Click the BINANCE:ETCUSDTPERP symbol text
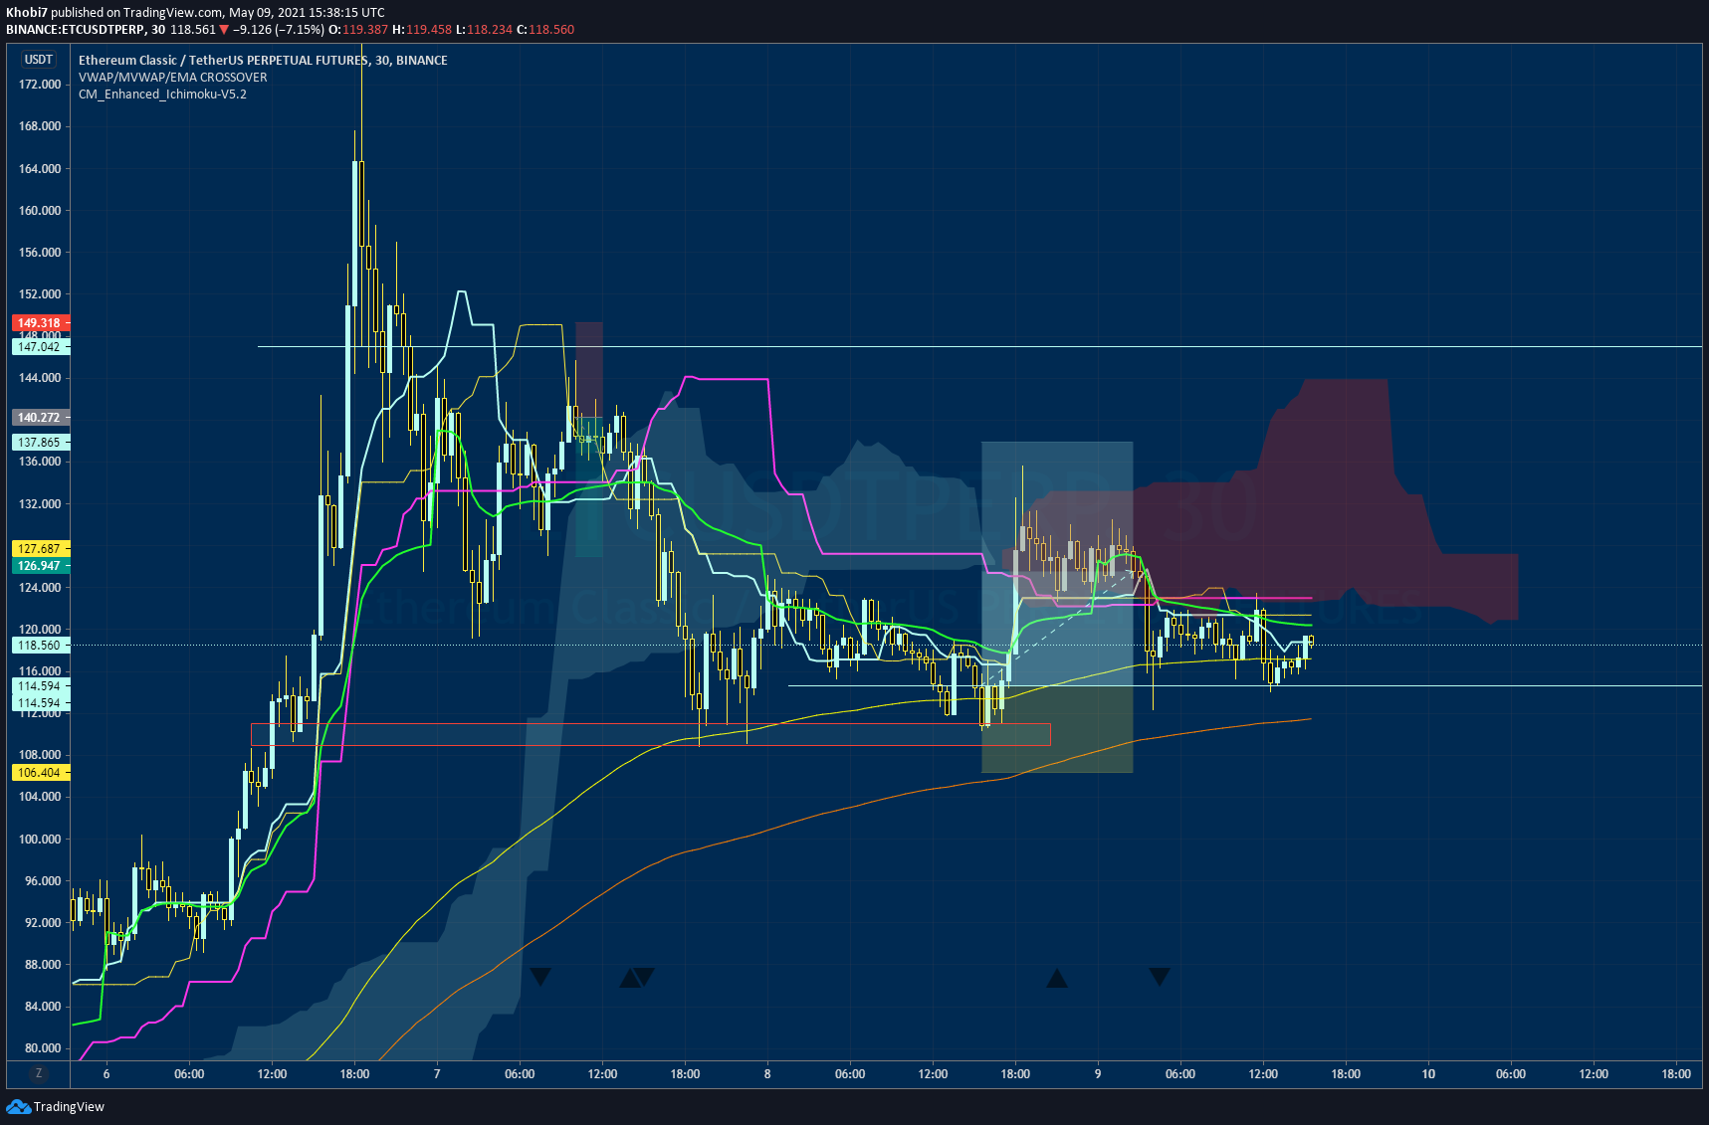This screenshot has width=1709, height=1125. (76, 29)
